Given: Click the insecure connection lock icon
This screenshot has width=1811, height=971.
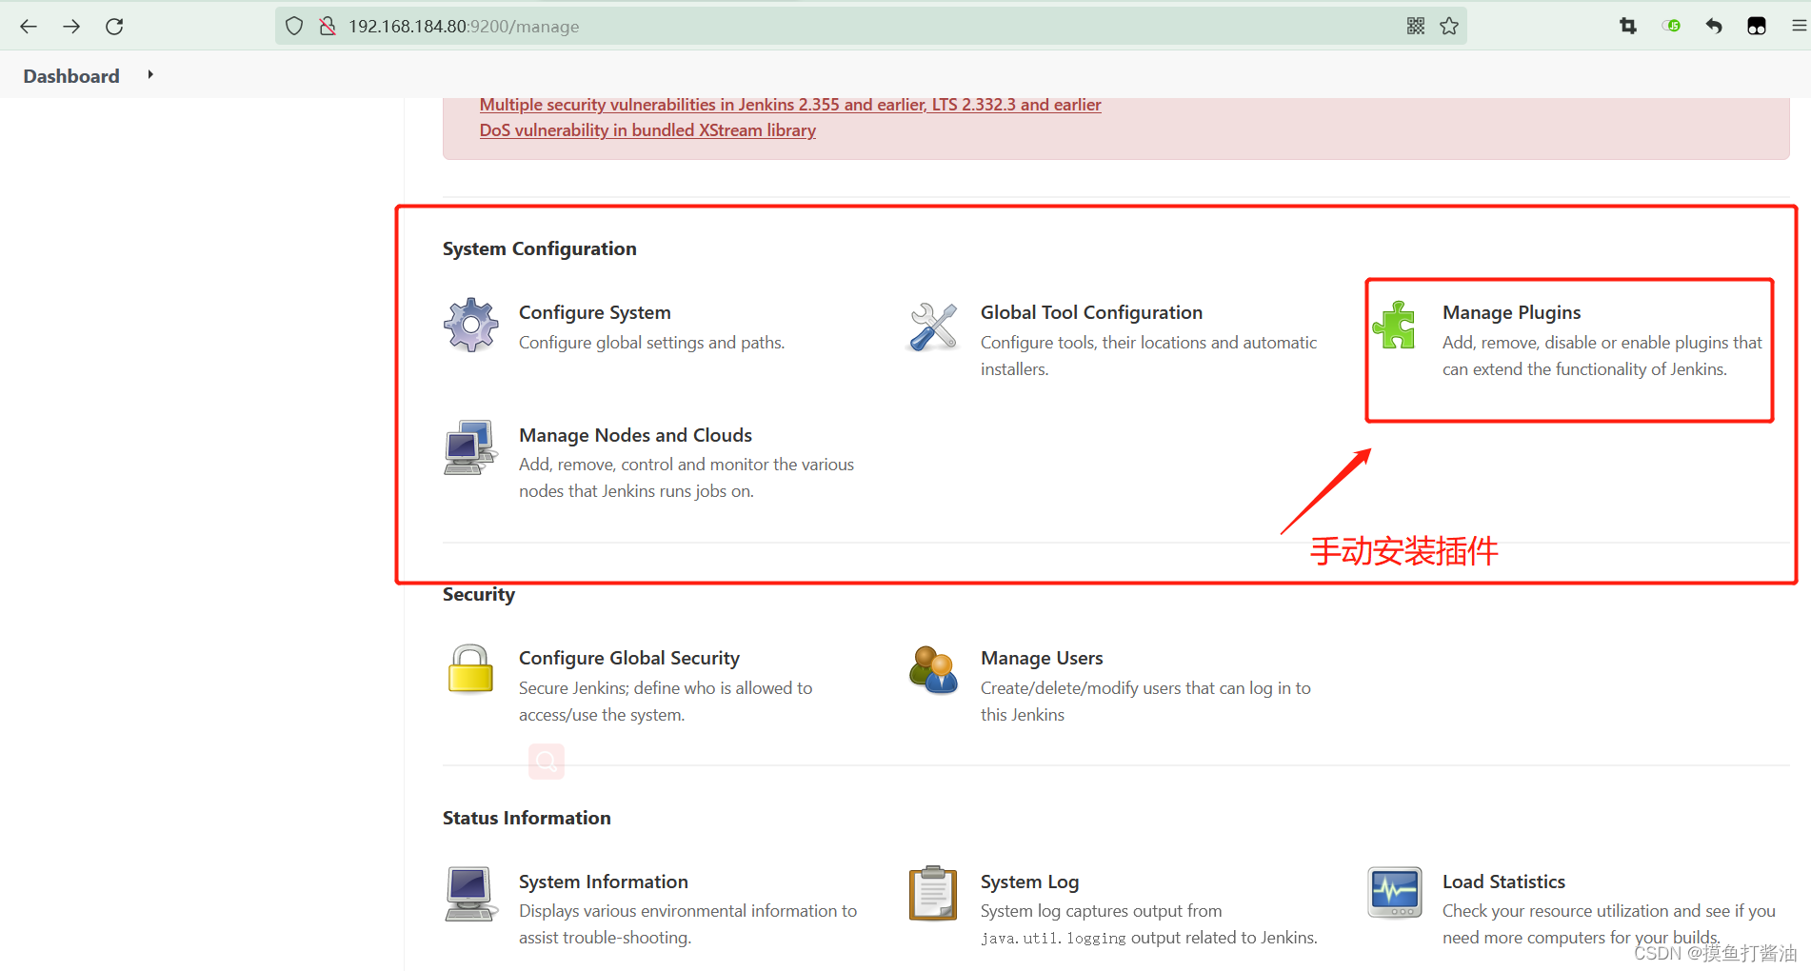Looking at the screenshot, I should (x=328, y=27).
